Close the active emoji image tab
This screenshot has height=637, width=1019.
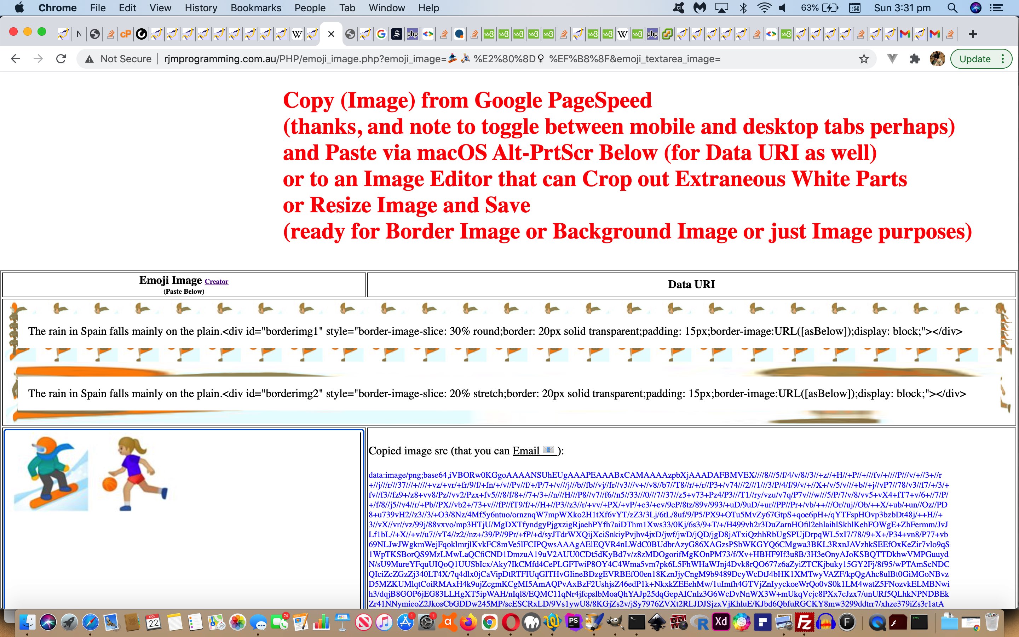click(331, 34)
